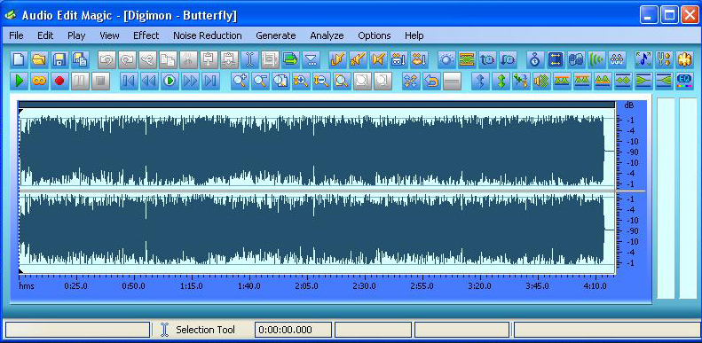Click the dark overview bar above waveform
This screenshot has height=343, width=702.
(317, 105)
